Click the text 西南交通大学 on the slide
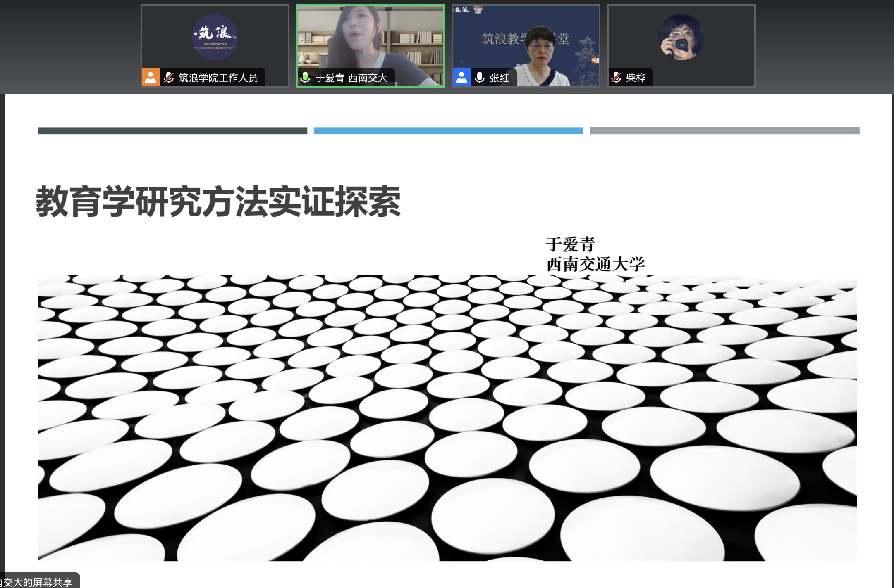Screen dimensions: 894x588 [x=595, y=264]
